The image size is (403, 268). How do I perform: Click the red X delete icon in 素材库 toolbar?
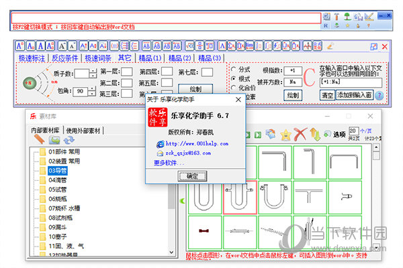[300, 135]
